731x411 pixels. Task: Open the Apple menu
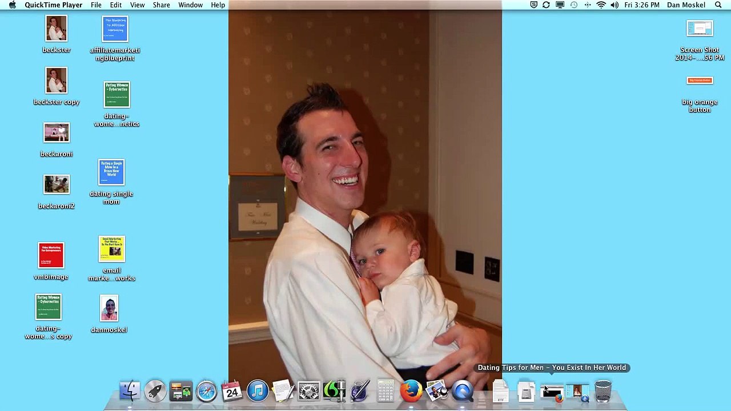tap(13, 5)
